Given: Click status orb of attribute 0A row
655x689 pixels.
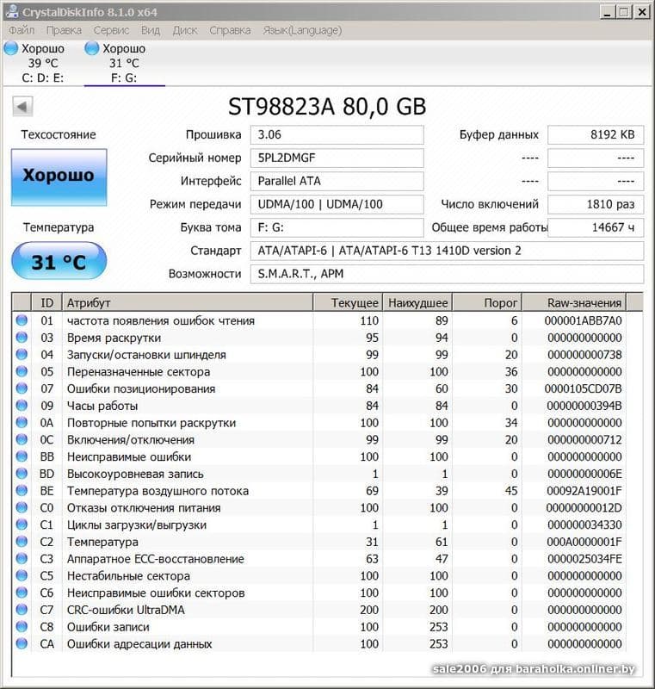Looking at the screenshot, I should tap(22, 422).
